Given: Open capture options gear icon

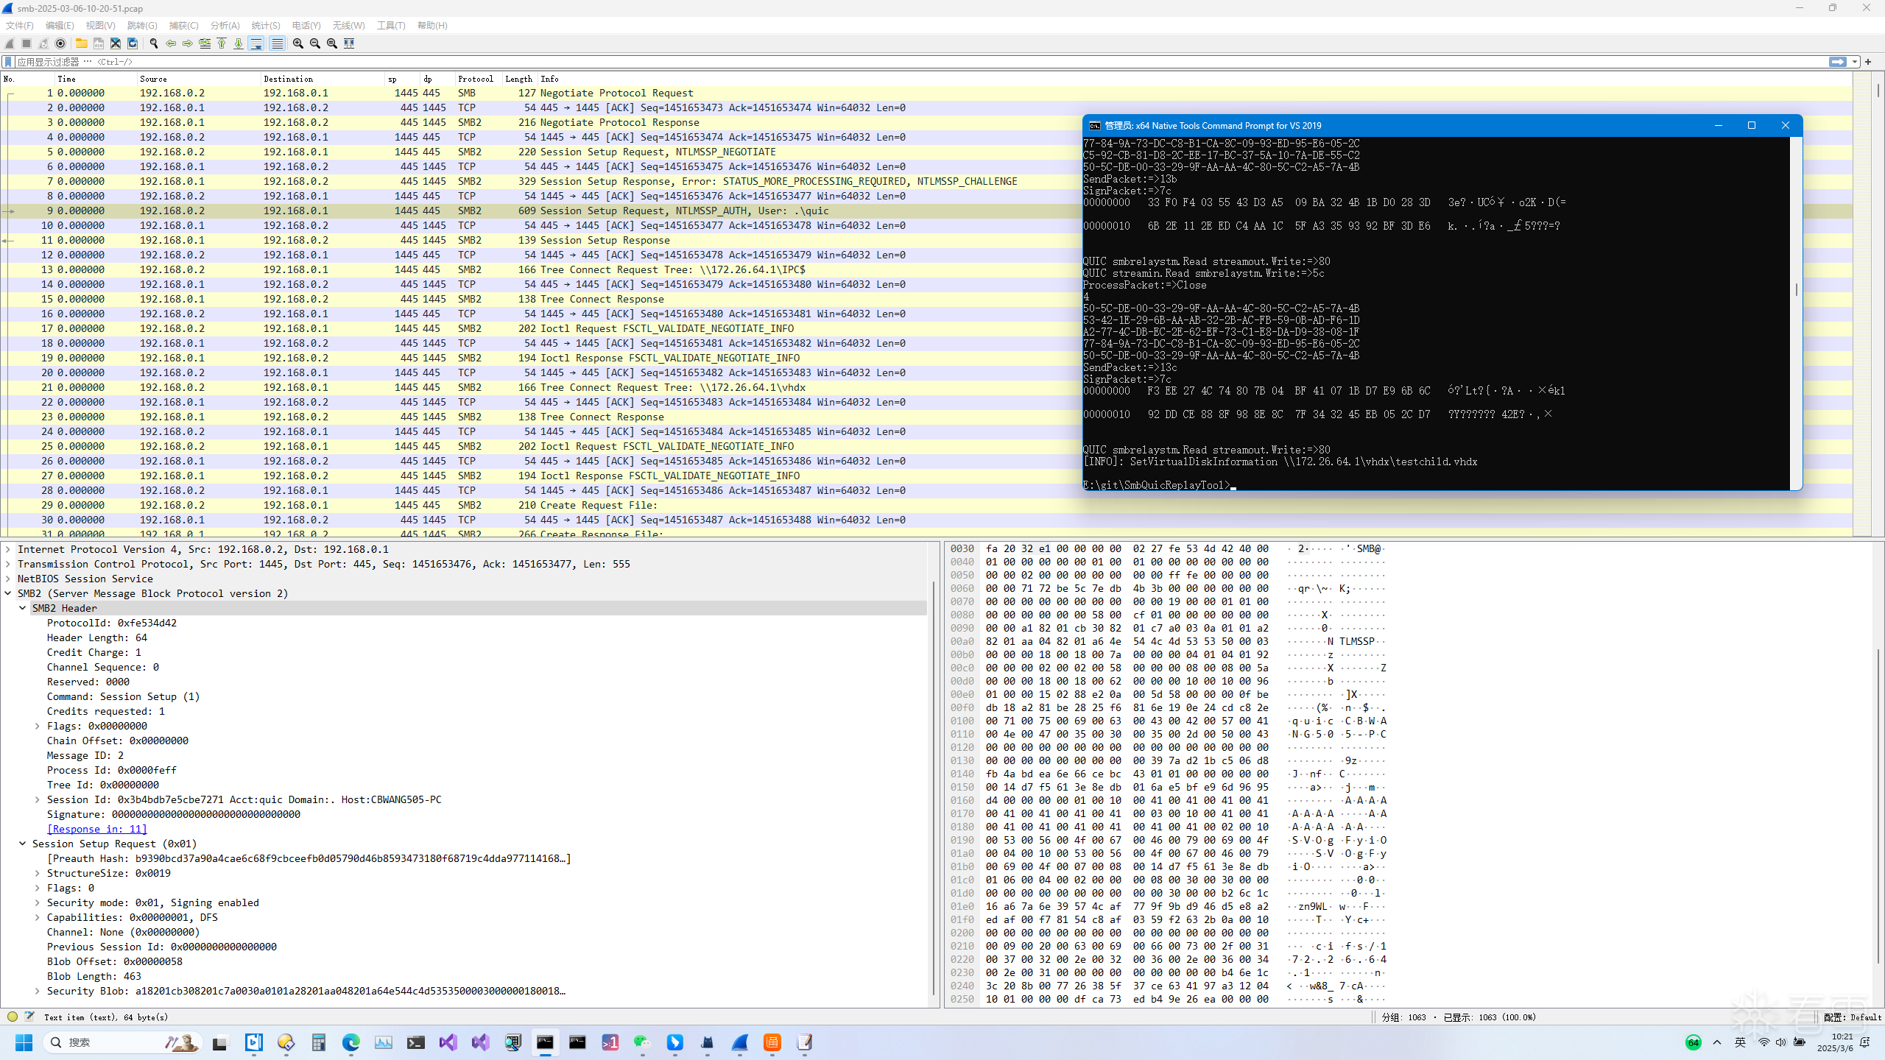Looking at the screenshot, I should pyautogui.click(x=60, y=43).
